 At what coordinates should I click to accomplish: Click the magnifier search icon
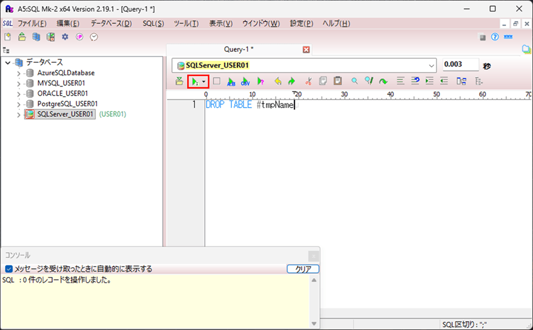[354, 82]
